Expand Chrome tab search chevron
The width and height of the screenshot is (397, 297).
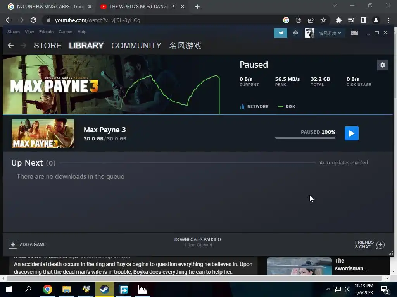[x=335, y=5]
